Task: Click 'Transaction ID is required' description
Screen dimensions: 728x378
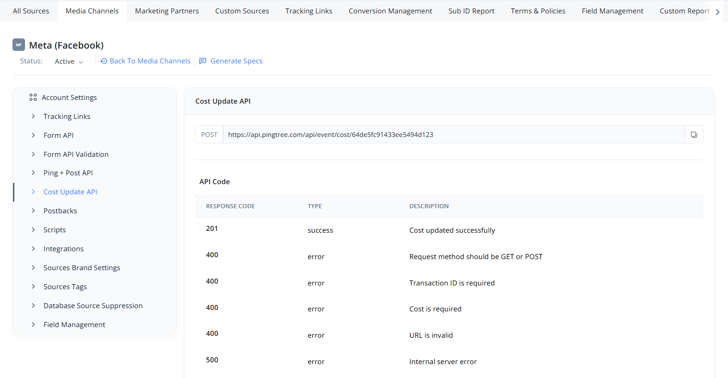Action: [x=452, y=283]
